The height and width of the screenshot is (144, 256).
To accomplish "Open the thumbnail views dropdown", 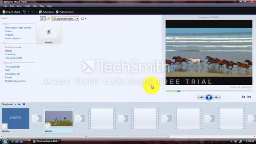I will tap(84, 19).
